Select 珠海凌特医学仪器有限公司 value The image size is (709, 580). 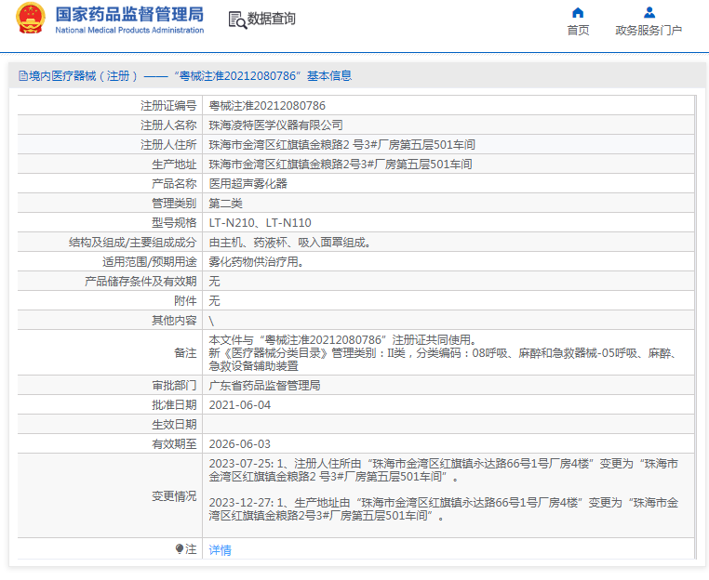275,125
